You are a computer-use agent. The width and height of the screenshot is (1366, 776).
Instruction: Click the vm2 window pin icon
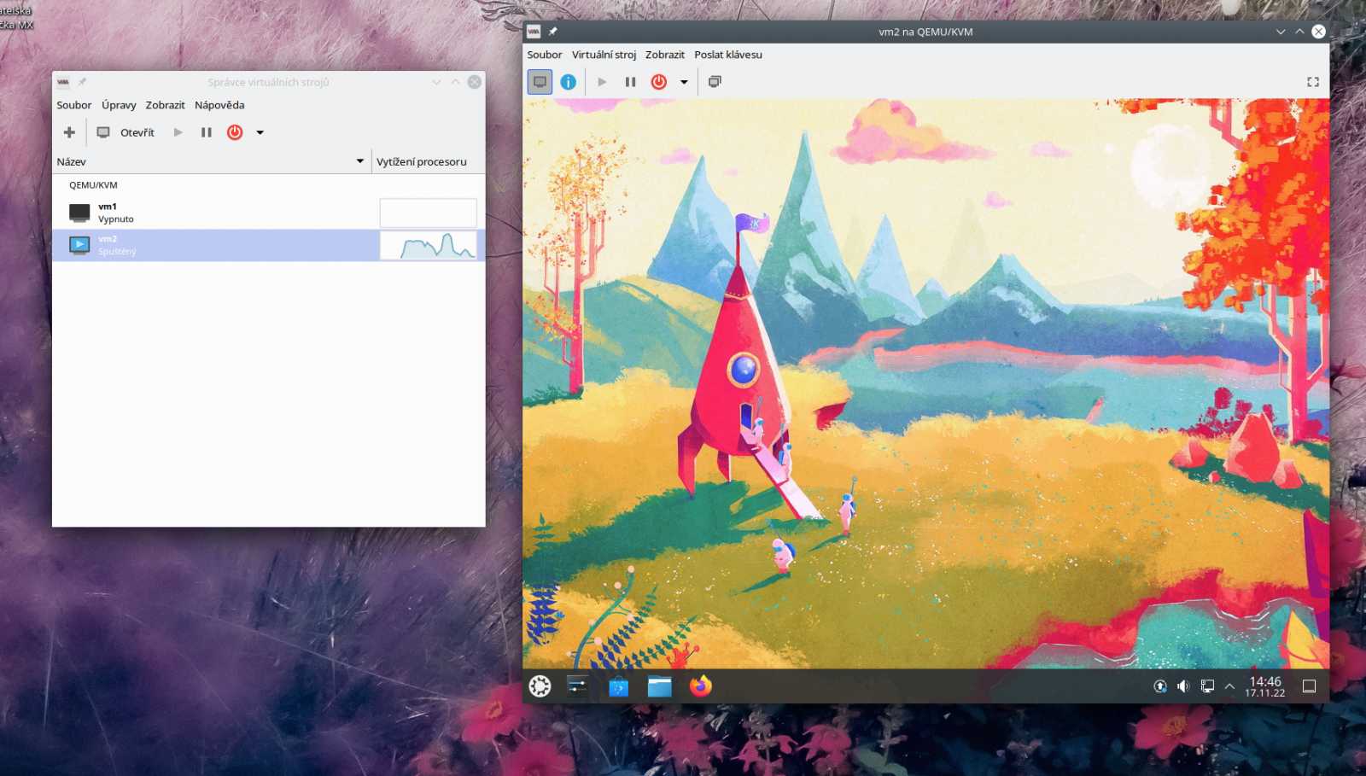point(553,32)
